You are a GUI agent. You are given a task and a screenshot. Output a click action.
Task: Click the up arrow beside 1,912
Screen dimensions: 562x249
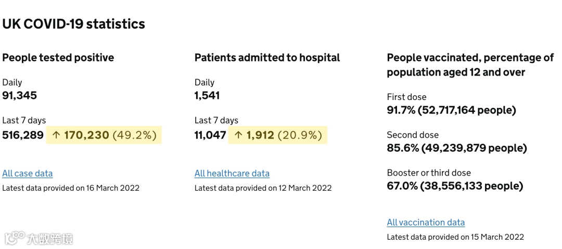(x=238, y=135)
